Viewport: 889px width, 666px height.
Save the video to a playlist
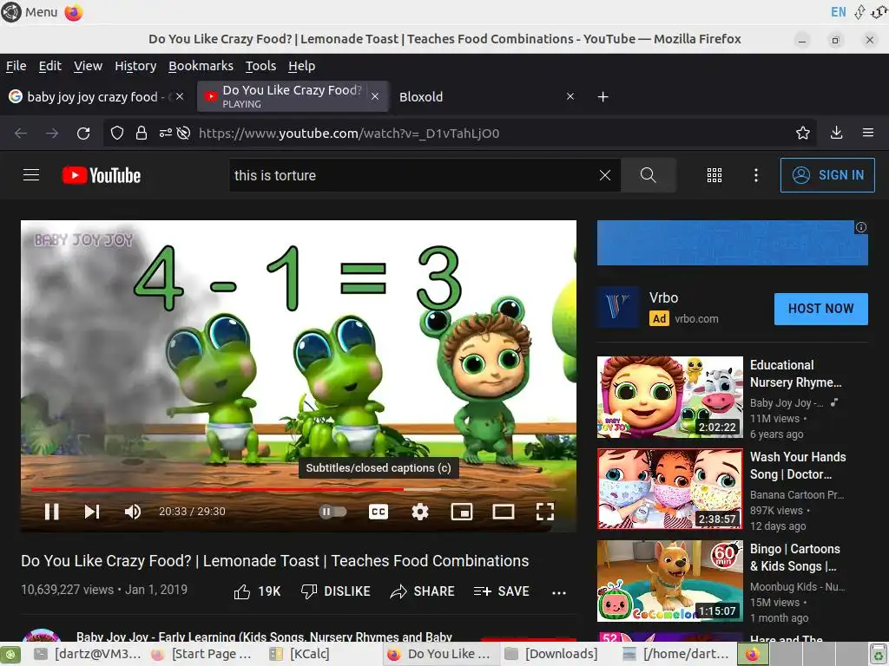coord(501,591)
